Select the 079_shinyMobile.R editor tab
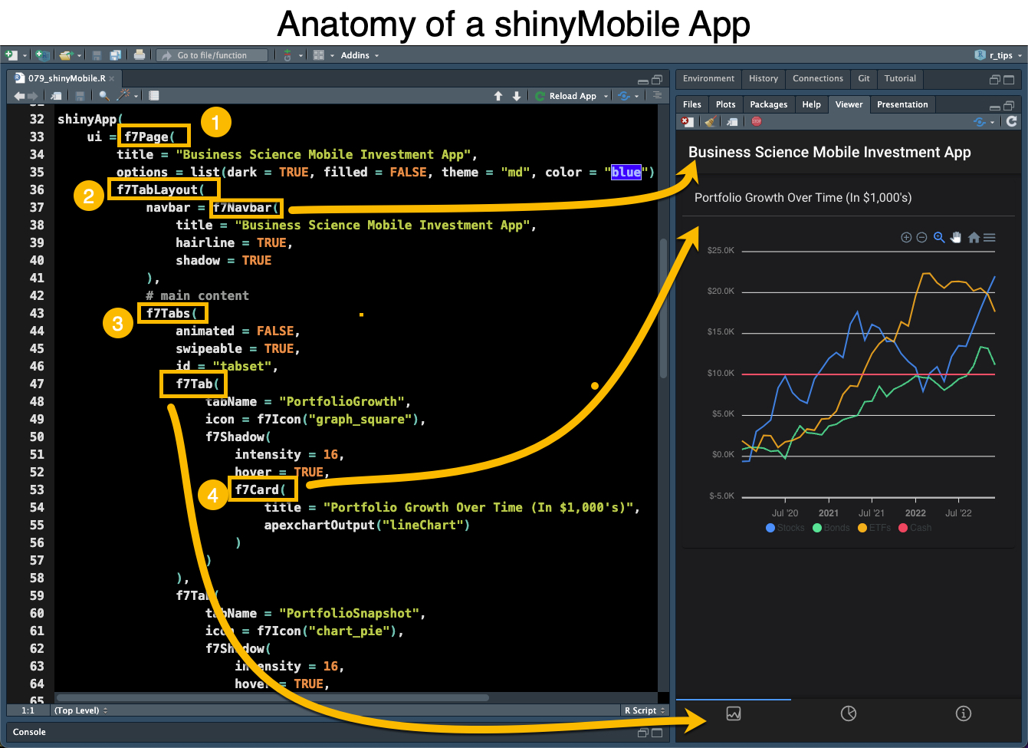 66,78
